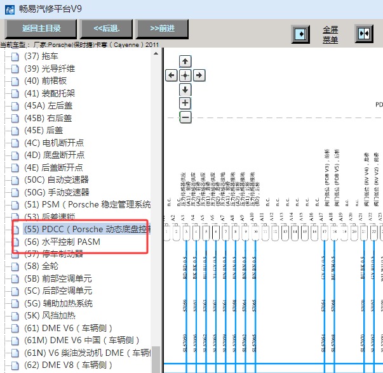The width and height of the screenshot is (383, 373).
Task: Click the center diagram crosshair button
Action: click(x=185, y=75)
